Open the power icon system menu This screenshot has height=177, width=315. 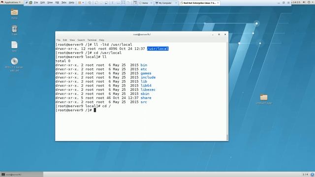pyautogui.click(x=309, y=2)
